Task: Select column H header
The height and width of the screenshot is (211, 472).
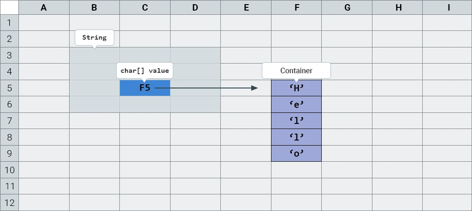Action: [397, 7]
